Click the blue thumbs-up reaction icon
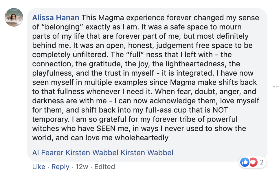 pos(245,162)
